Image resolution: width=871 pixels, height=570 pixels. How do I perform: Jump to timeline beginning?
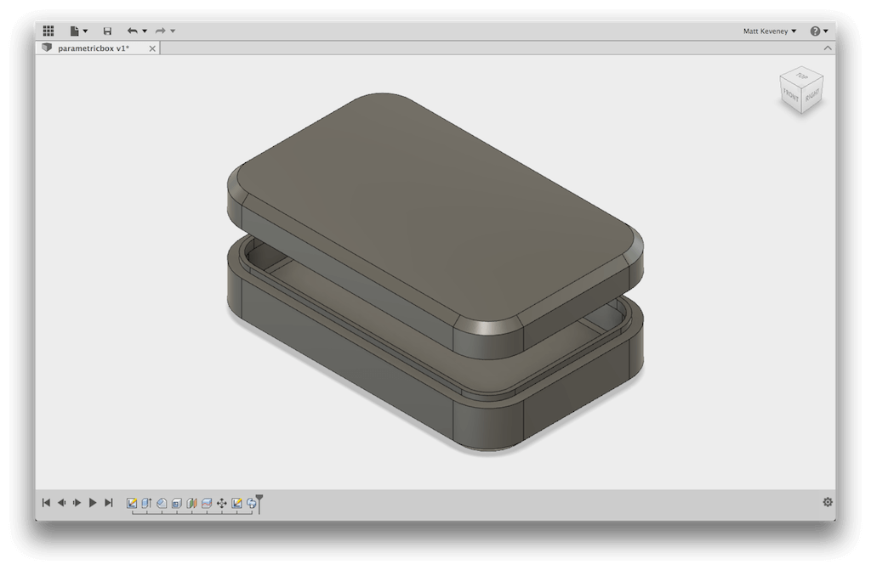[x=46, y=503]
